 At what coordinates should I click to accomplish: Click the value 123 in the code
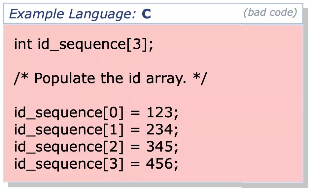[160, 113]
